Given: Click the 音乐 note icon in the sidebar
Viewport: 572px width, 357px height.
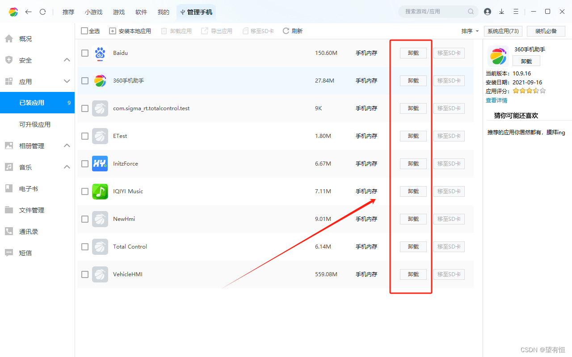Looking at the screenshot, I should coord(9,167).
